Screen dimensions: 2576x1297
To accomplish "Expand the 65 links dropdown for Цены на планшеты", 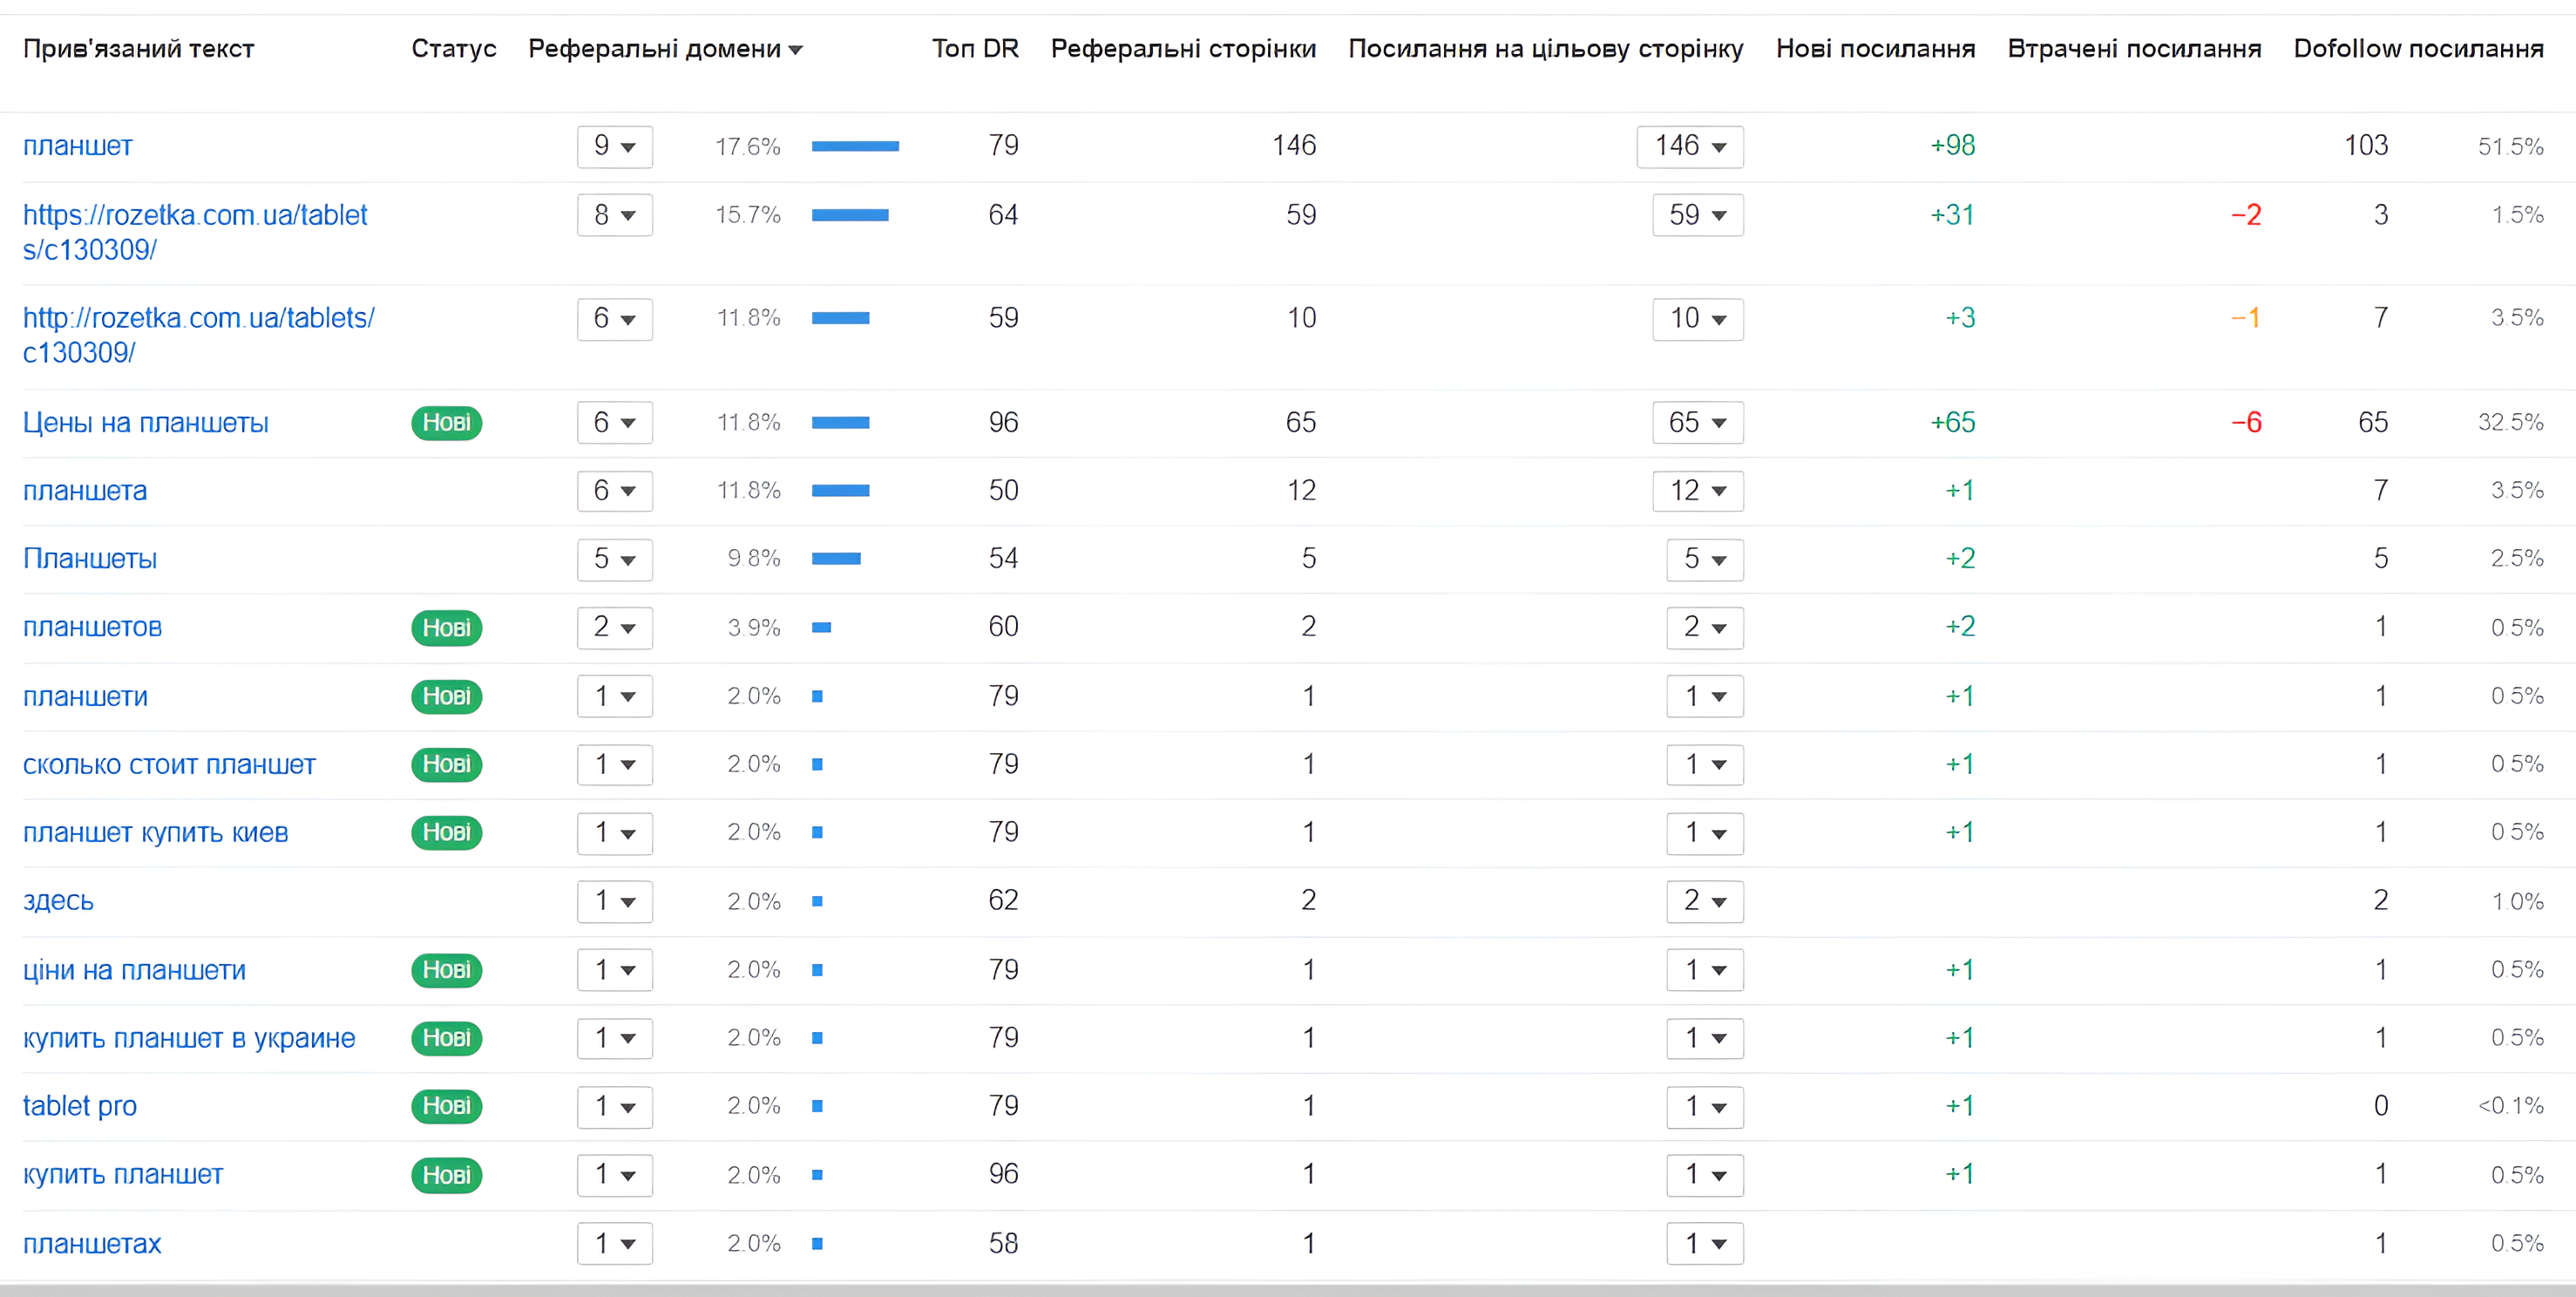I will 1698,422.
